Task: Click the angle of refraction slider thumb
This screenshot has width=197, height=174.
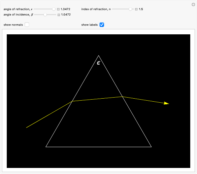Action: [x=54, y=9]
